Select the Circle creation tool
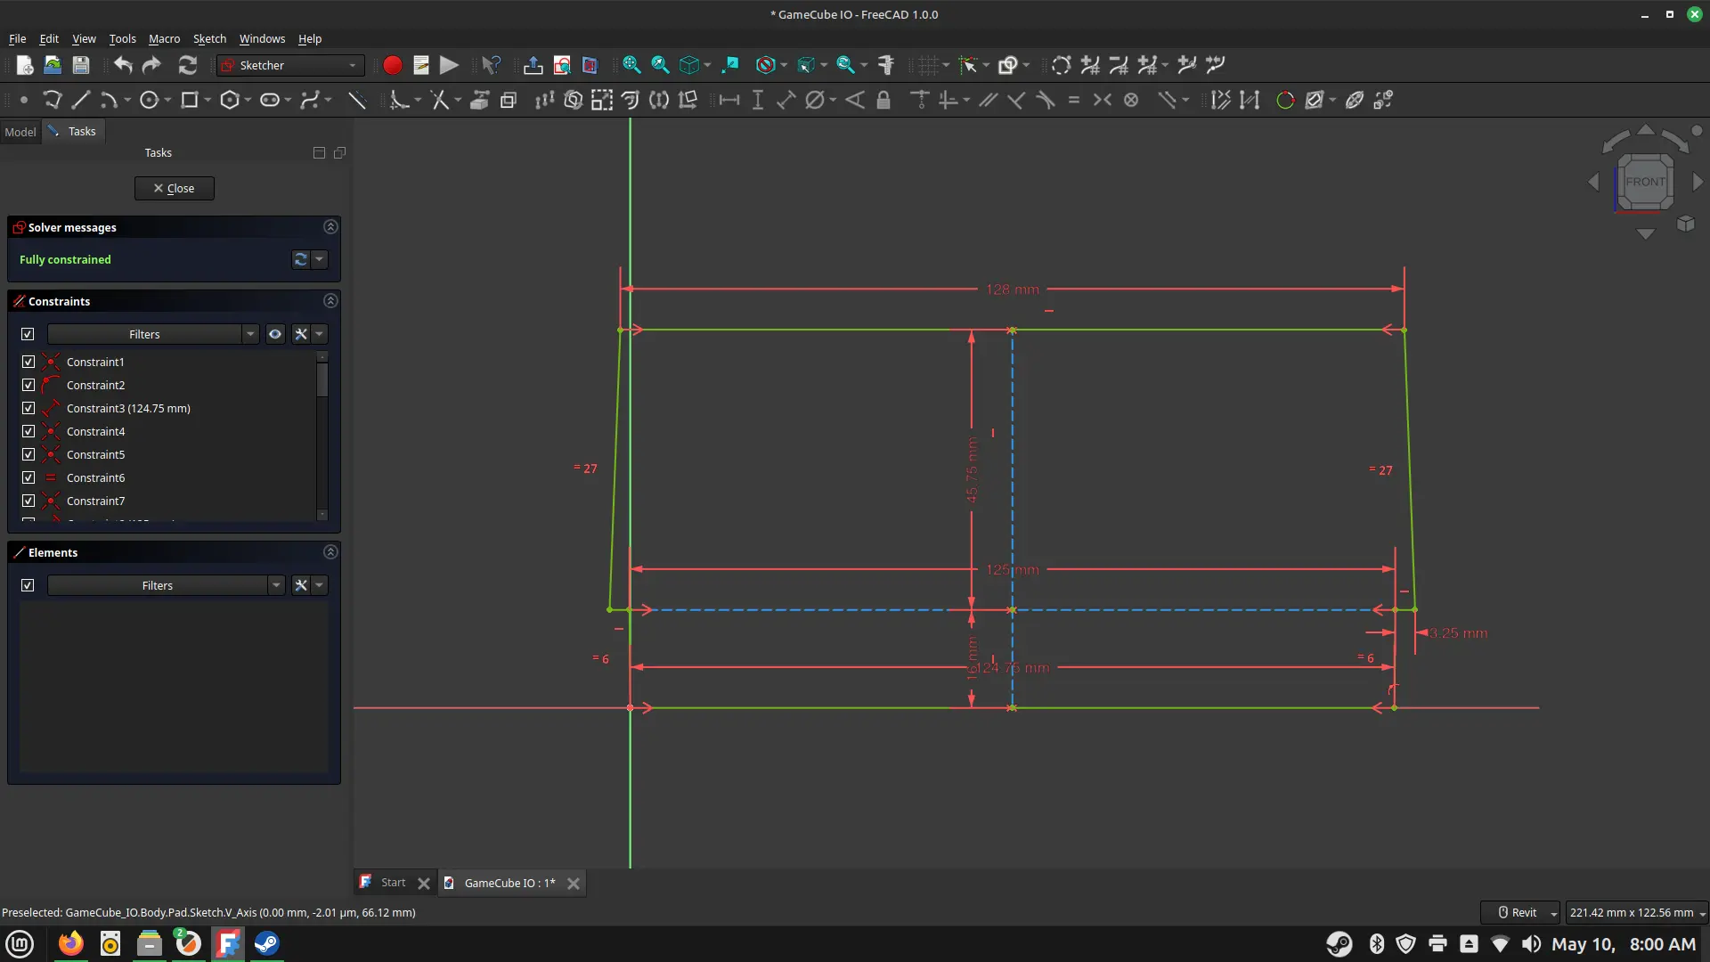 pos(149,100)
